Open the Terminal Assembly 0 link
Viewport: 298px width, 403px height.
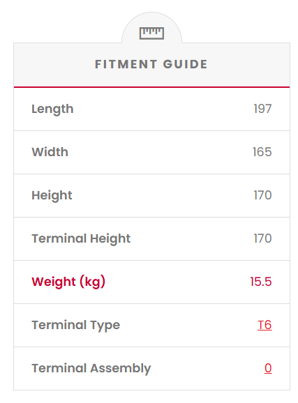[268, 368]
